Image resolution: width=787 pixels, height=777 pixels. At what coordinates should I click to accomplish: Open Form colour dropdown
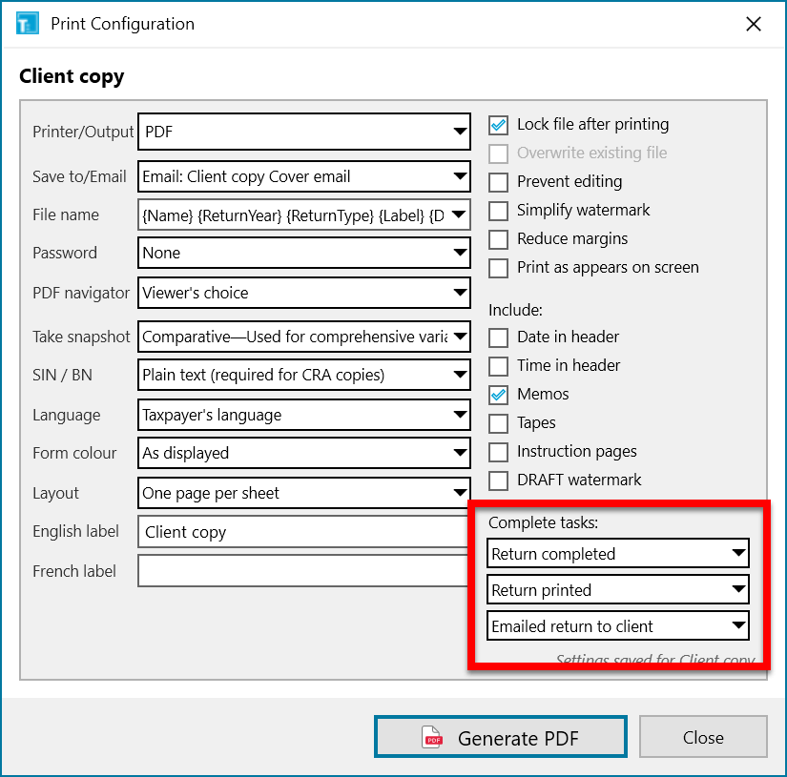pyautogui.click(x=304, y=453)
